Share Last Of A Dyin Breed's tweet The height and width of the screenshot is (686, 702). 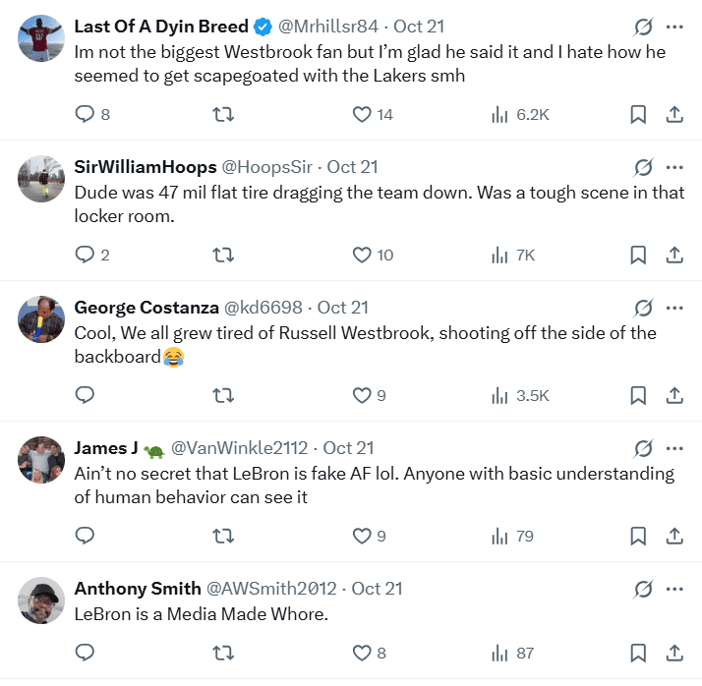pyautogui.click(x=674, y=114)
